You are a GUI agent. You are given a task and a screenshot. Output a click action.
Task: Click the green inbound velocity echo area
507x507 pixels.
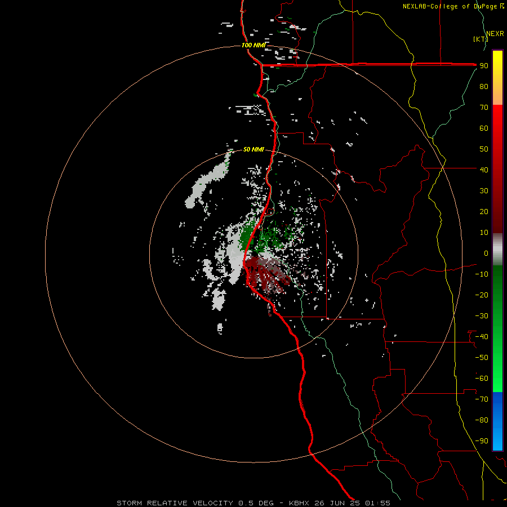pyautogui.click(x=248, y=237)
